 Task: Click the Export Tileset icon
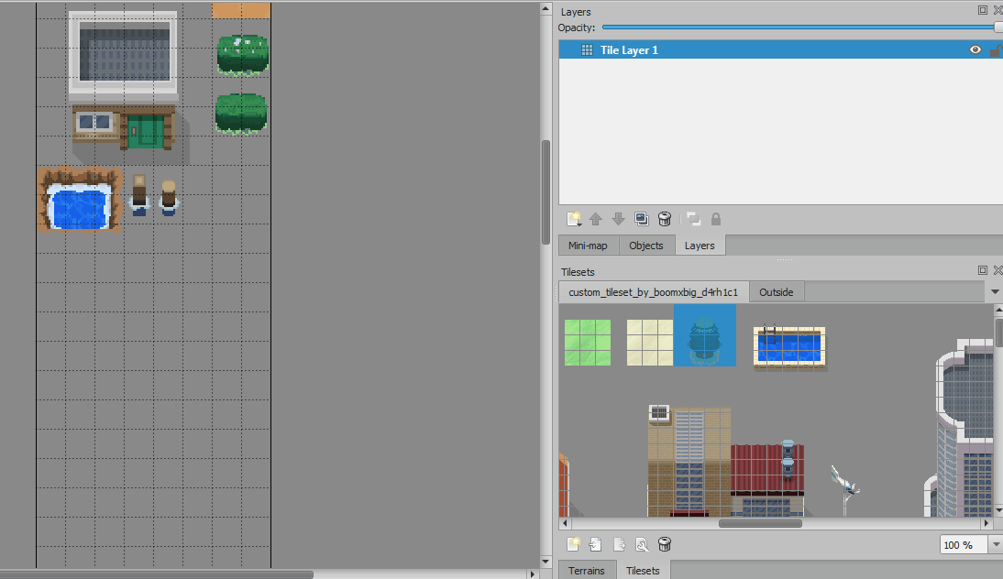tap(620, 544)
